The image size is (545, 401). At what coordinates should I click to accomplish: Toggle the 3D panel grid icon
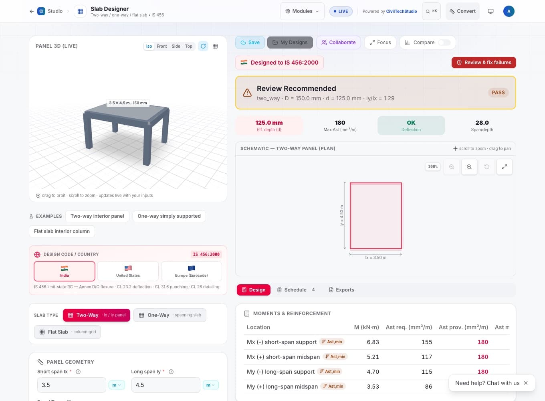pos(215,46)
